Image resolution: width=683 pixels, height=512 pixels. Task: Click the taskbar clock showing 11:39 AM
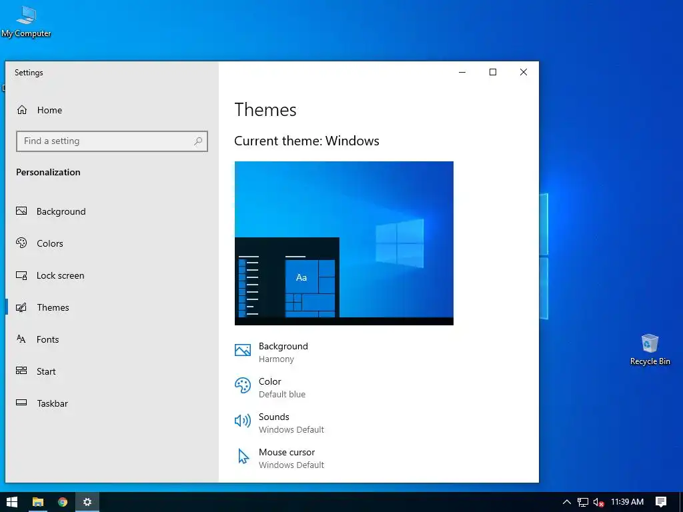pos(627,502)
